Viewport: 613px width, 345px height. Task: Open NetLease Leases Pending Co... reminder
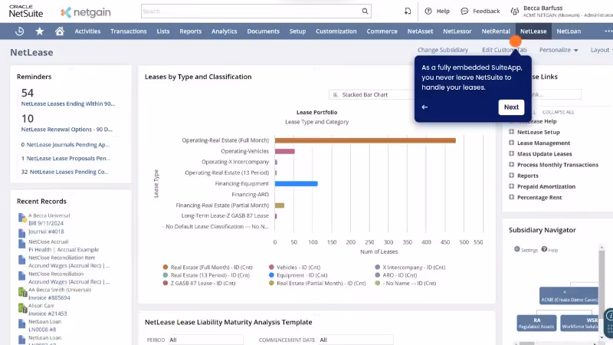point(69,172)
